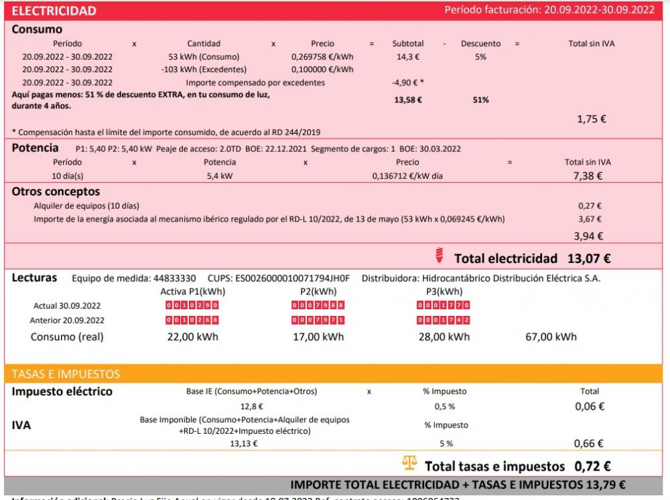Click the billing period 20.09.2022-30.09.2022 text
Viewport: 670px width, 500px height.
click(599, 10)
